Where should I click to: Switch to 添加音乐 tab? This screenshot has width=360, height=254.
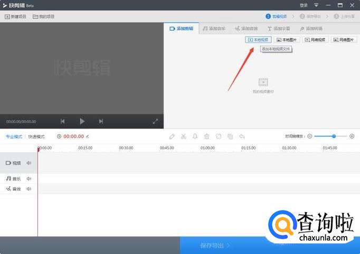pos(215,29)
